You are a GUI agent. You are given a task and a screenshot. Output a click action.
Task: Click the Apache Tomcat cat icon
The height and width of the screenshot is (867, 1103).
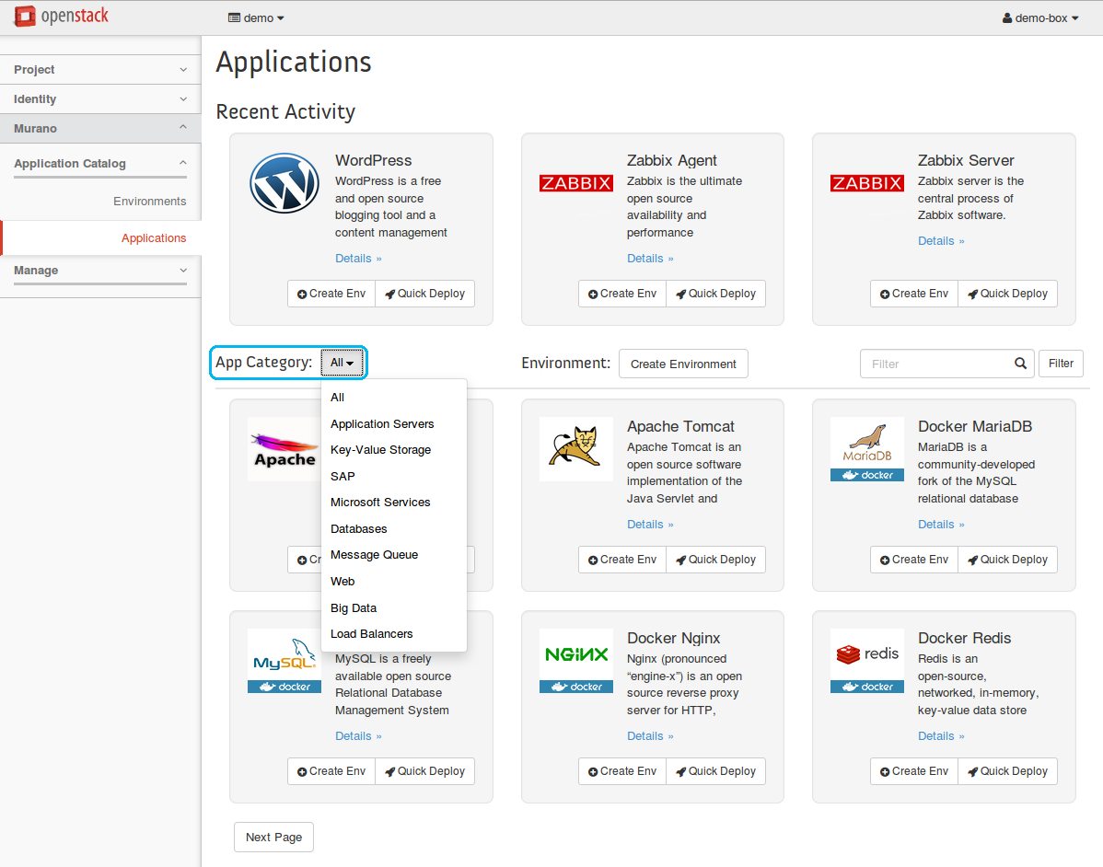click(575, 448)
